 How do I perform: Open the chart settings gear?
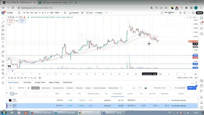[185, 13]
